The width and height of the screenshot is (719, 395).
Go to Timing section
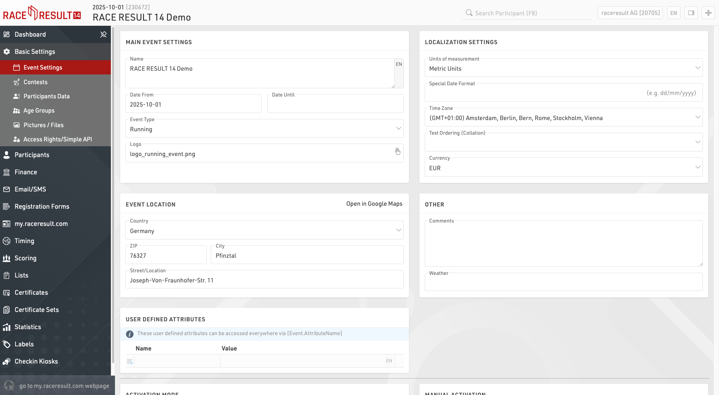[55, 241]
